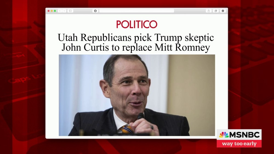Maximize the window with the green dot
This screenshot has width=274, height=154.
tap(55, 11)
